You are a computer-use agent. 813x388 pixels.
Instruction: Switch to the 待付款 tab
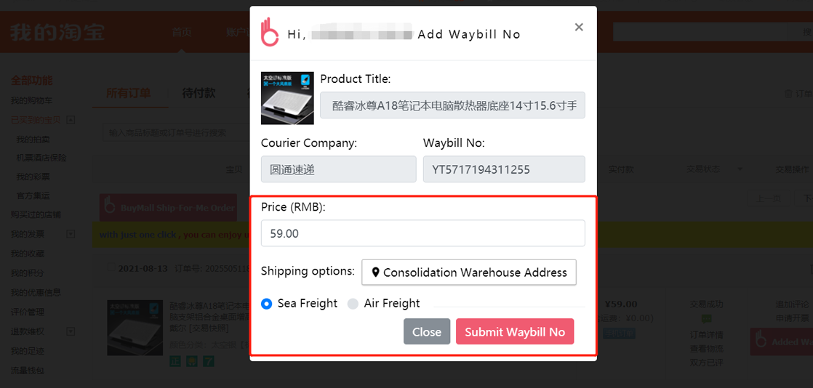point(199,94)
